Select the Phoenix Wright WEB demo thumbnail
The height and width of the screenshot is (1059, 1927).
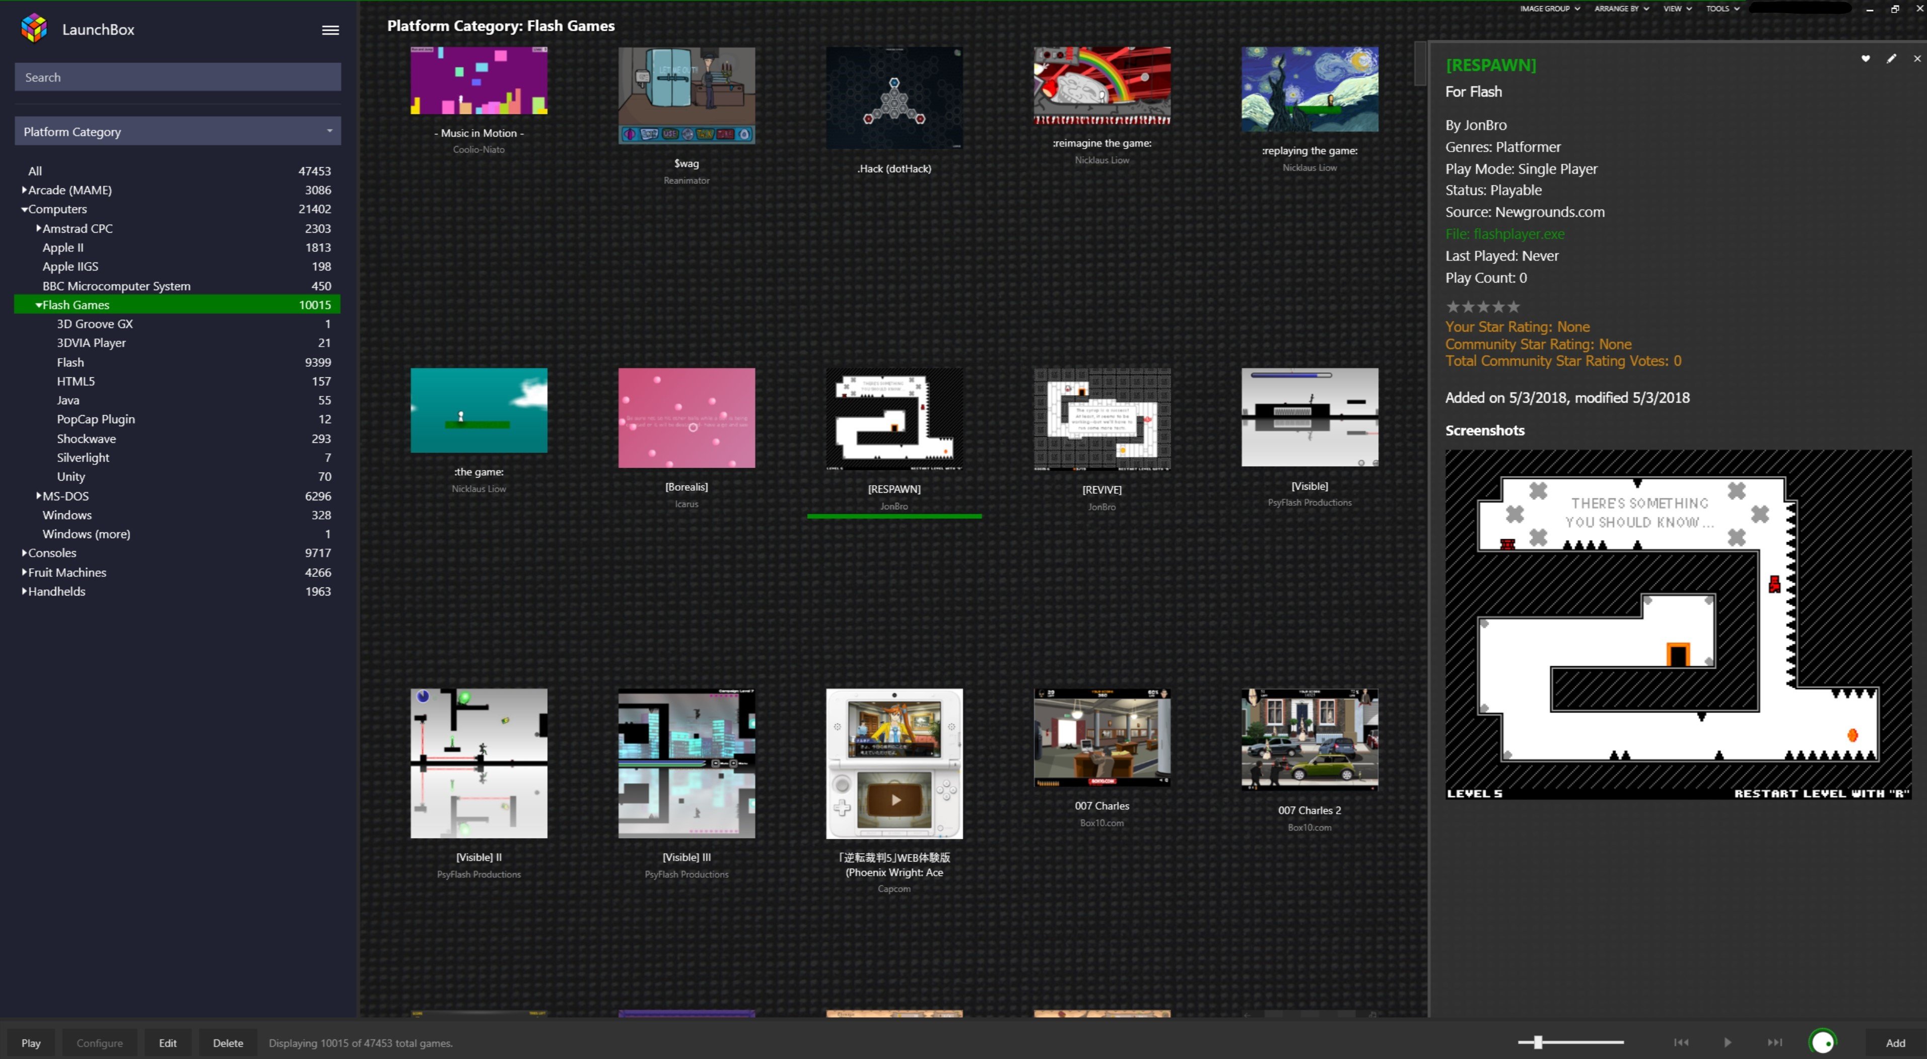point(894,763)
